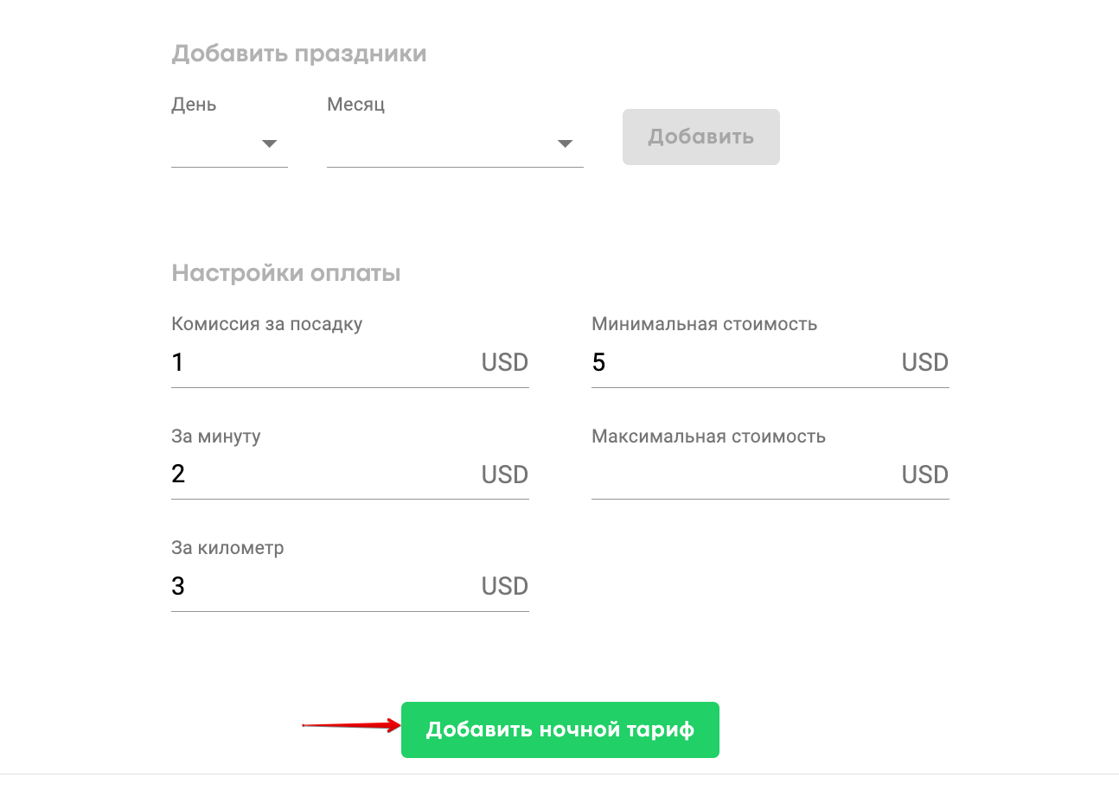Focus the Минимальная стоимость value field
This screenshot has width=1119, height=790.
(739, 362)
